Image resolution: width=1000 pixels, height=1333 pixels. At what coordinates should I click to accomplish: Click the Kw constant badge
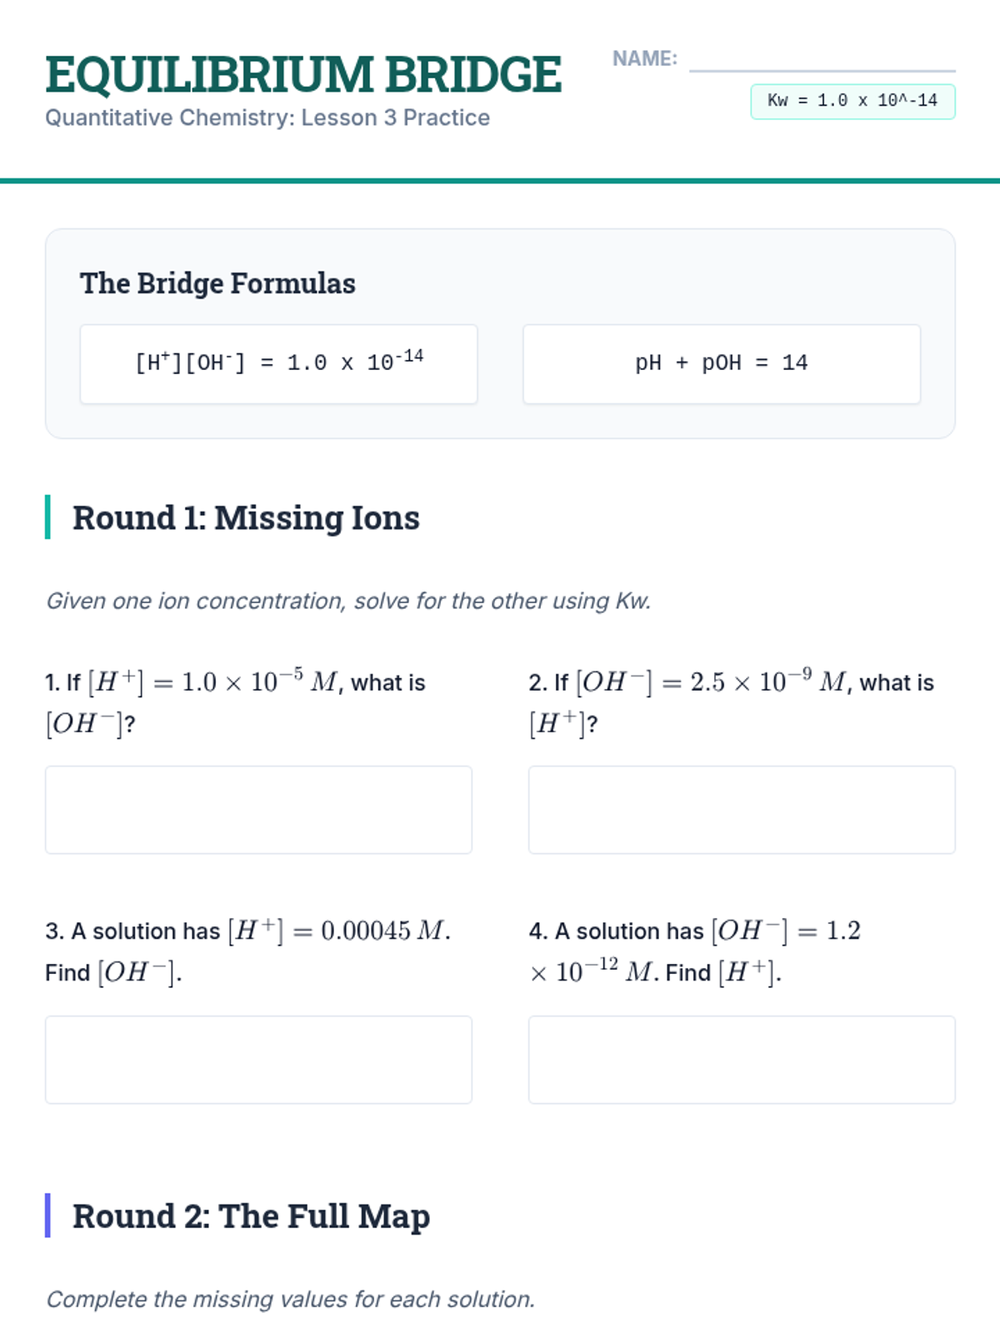(x=852, y=102)
